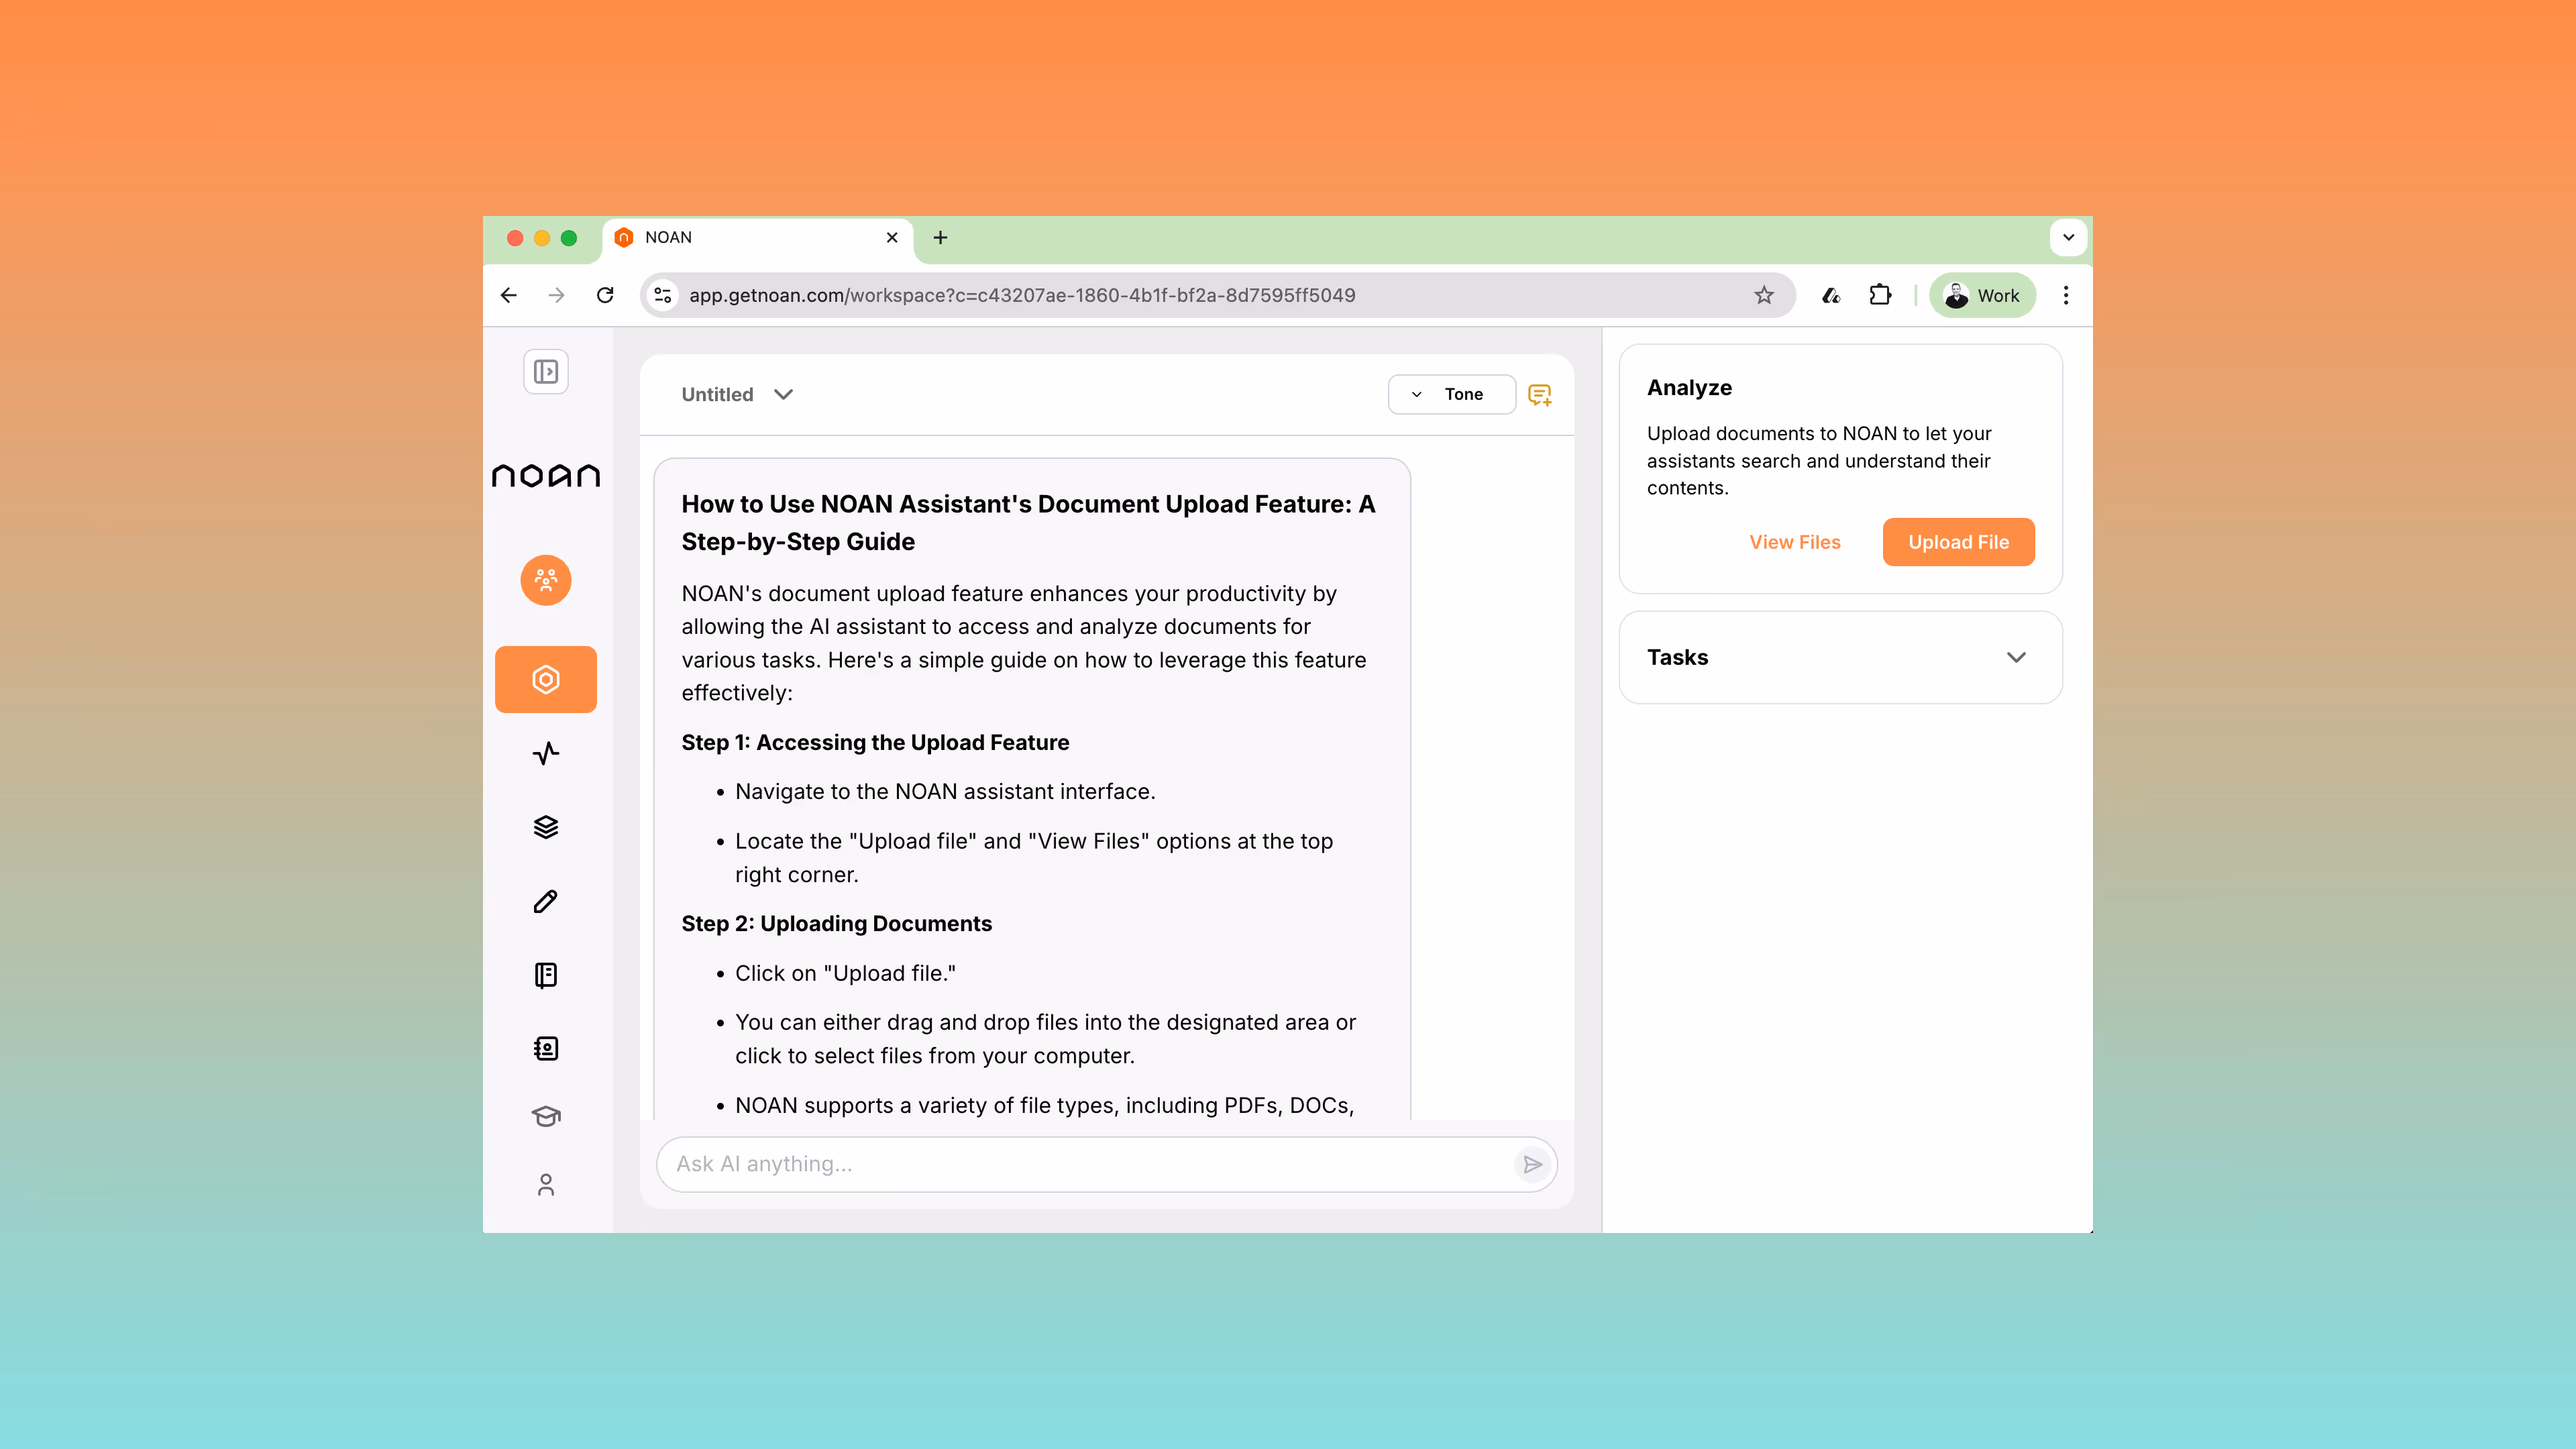Screen dimensions: 2576x1449
Task: Click the bullet 'Locate the "Upload file" and "View Files" options'
Action: tap(1034, 858)
